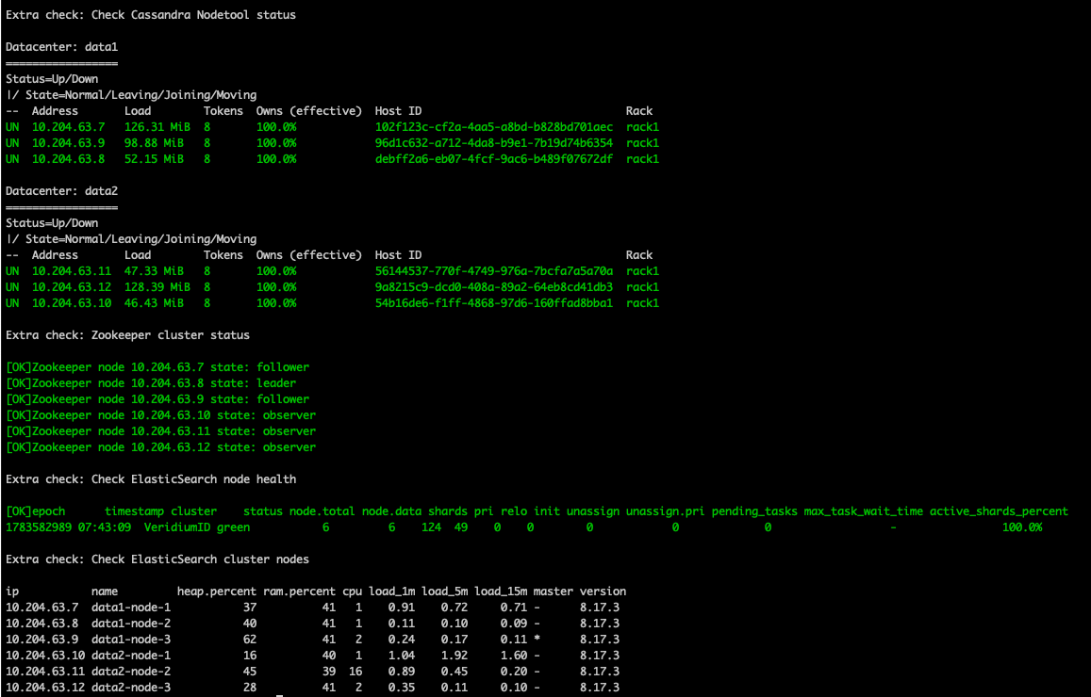
Task: Click Cassandra address 10.204.63.9 in data1
Action: pos(68,143)
